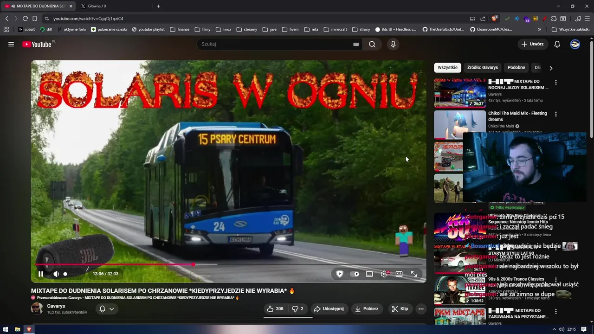Screen dimensions: 594x334
Task: Open the finanse bookmarks folder
Action: click(x=180, y=29)
